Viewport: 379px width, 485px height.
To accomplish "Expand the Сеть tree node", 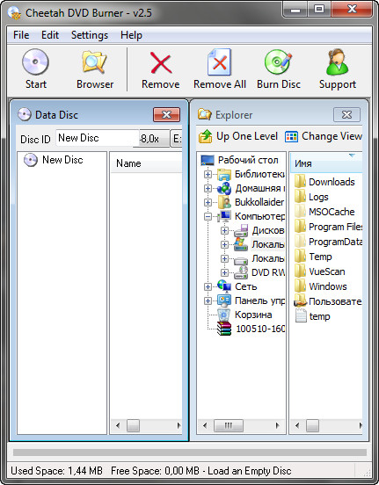I will coord(208,286).
